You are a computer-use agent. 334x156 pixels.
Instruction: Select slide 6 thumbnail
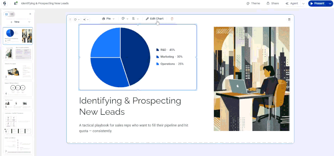click(x=18, y=123)
